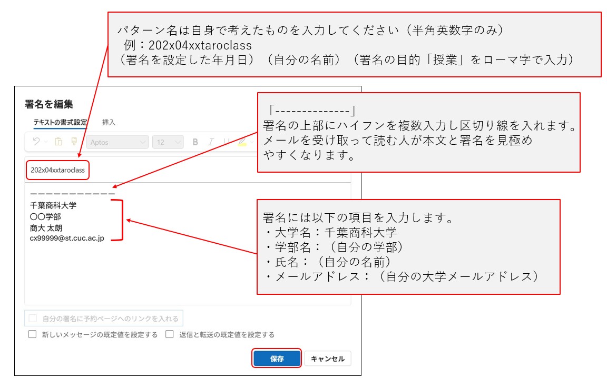The image size is (607, 378).
Task: Click the 千葉商科大学 line in signature body
Action: tap(53, 205)
